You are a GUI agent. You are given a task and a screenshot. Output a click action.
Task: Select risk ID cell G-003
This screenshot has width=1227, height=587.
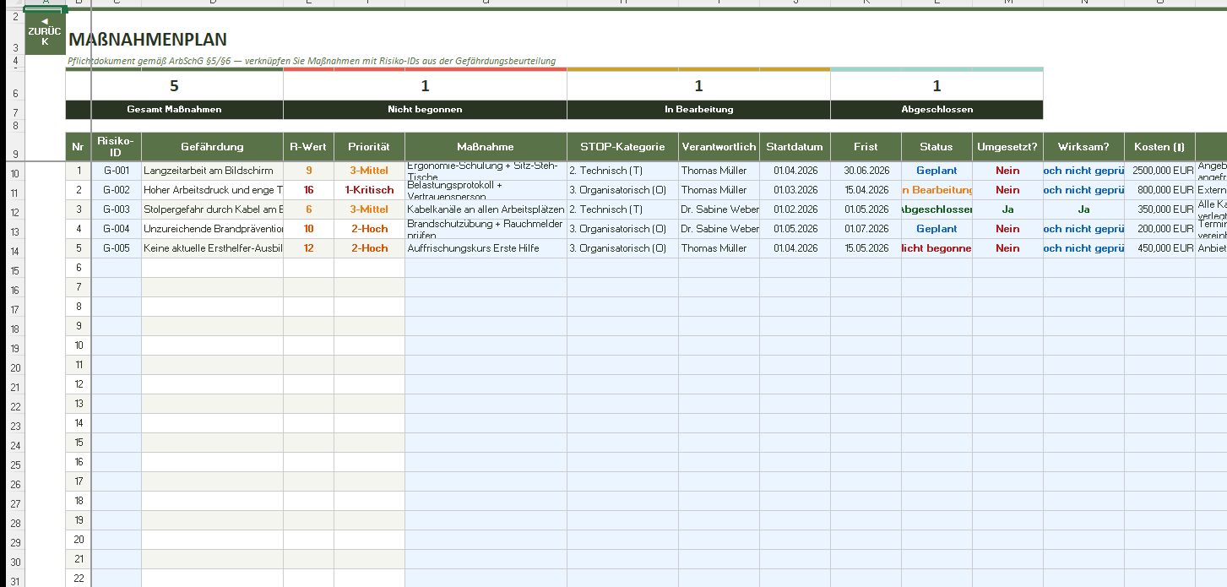(x=116, y=209)
